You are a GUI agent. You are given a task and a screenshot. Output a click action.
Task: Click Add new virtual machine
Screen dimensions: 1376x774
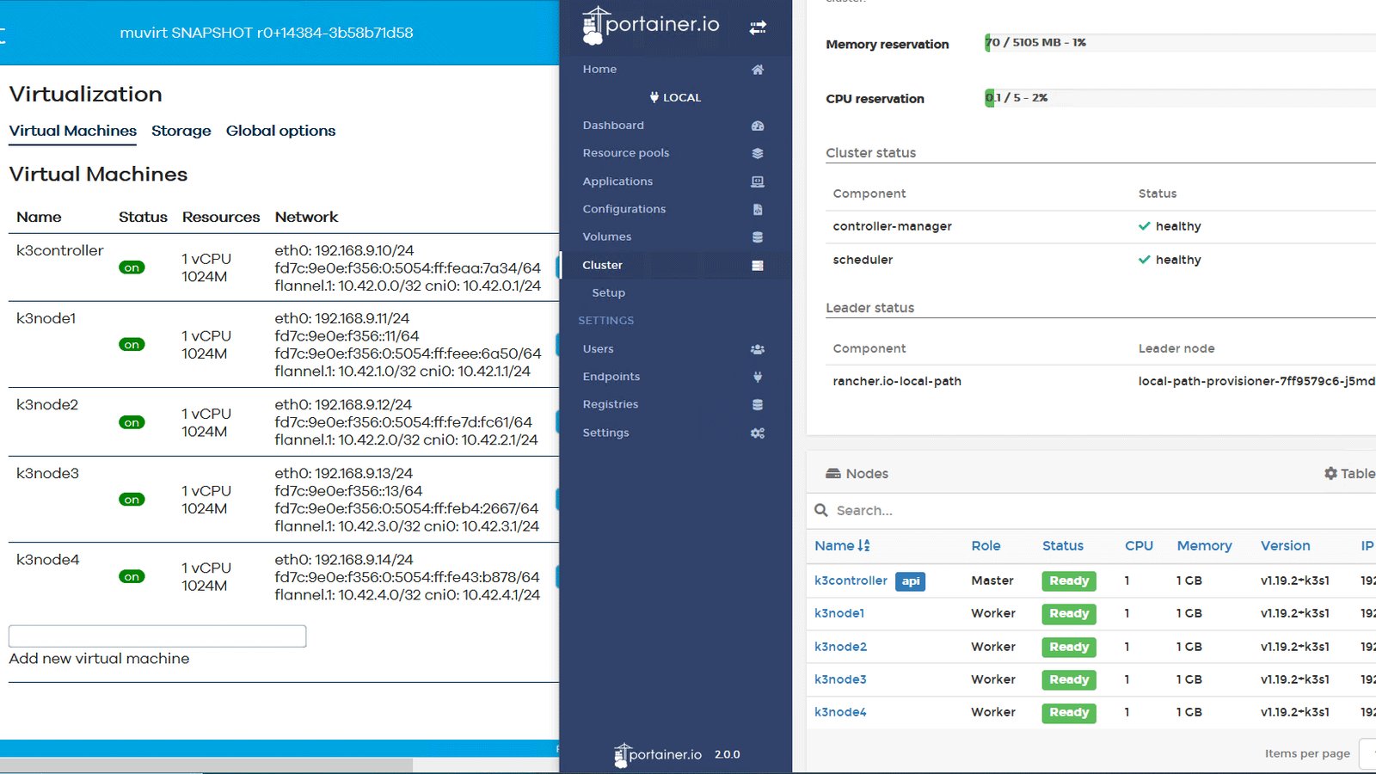[99, 659]
